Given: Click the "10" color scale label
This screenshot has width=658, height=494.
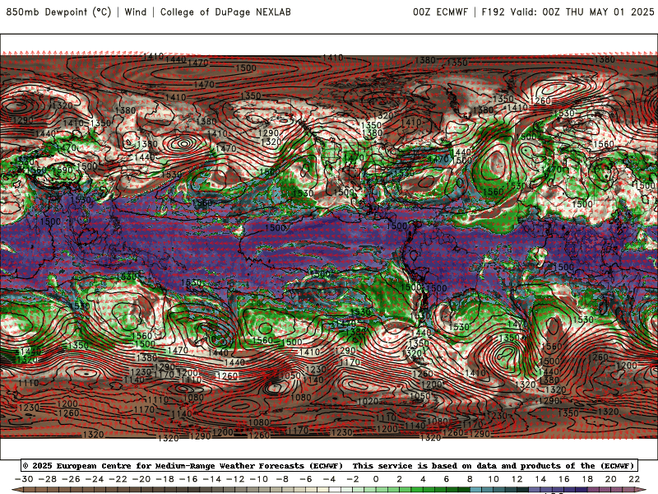Looking at the screenshot, I should tap(493, 479).
